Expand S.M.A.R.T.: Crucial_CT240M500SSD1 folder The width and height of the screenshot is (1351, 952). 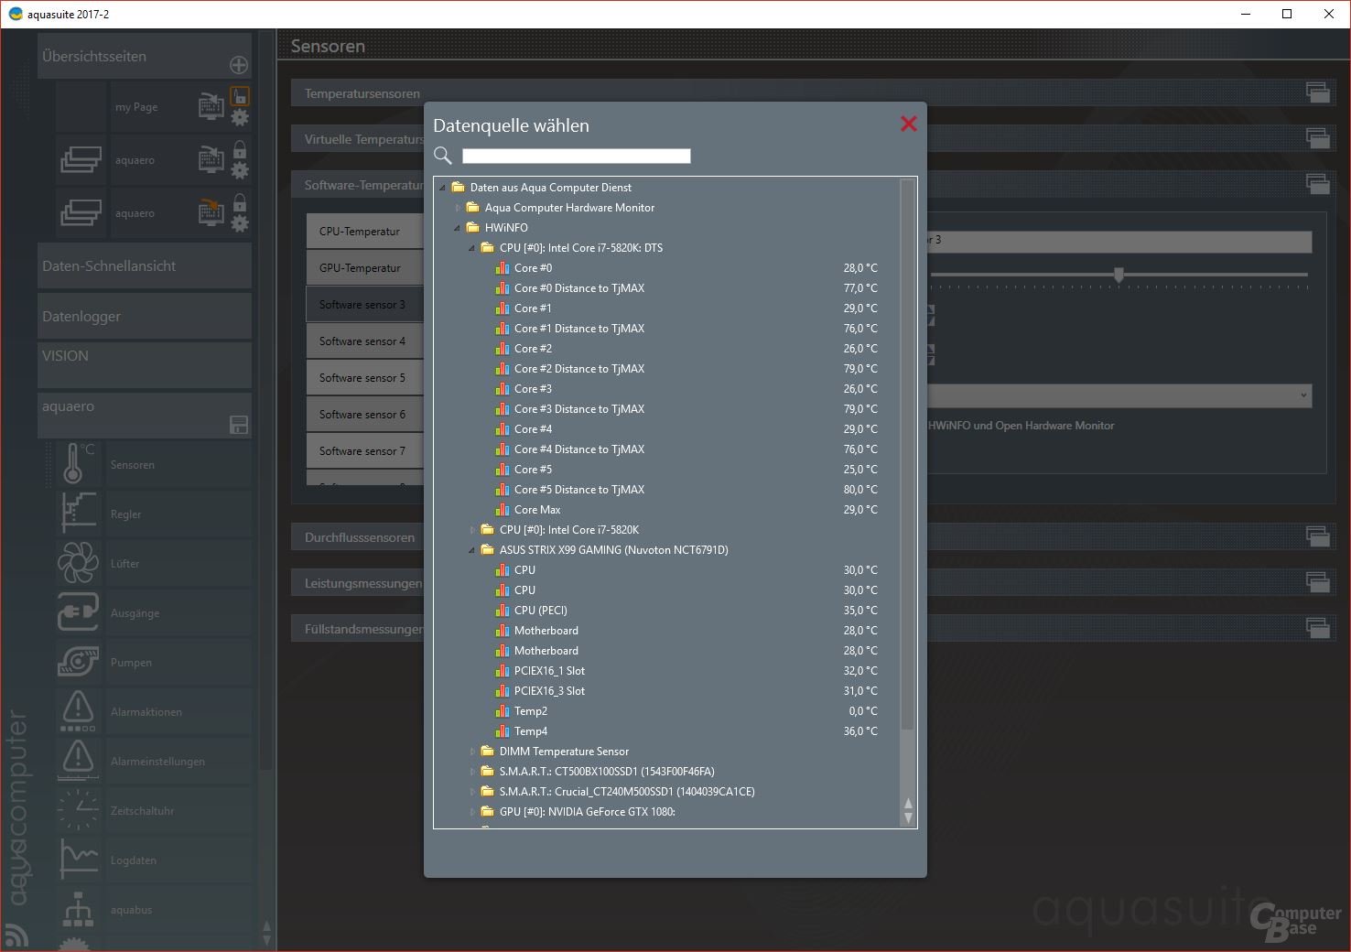472,792
